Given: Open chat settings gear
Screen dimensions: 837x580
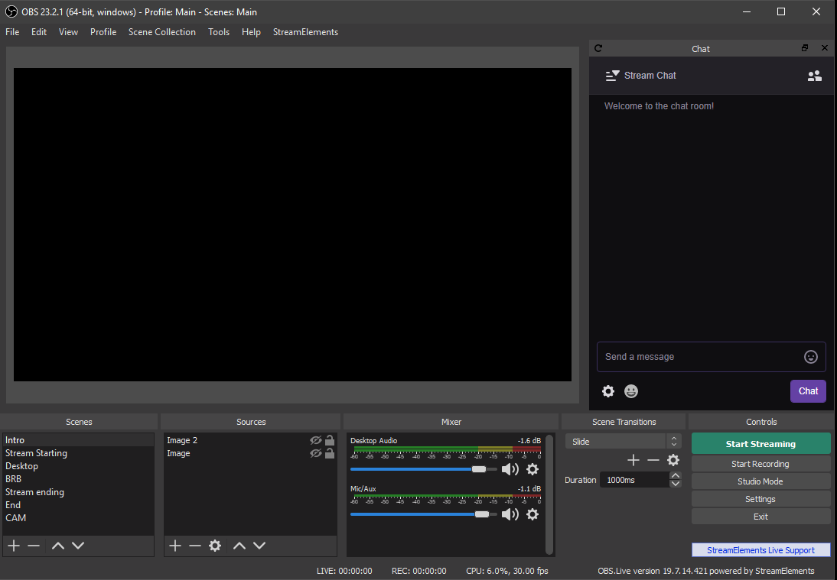Looking at the screenshot, I should click(x=608, y=391).
